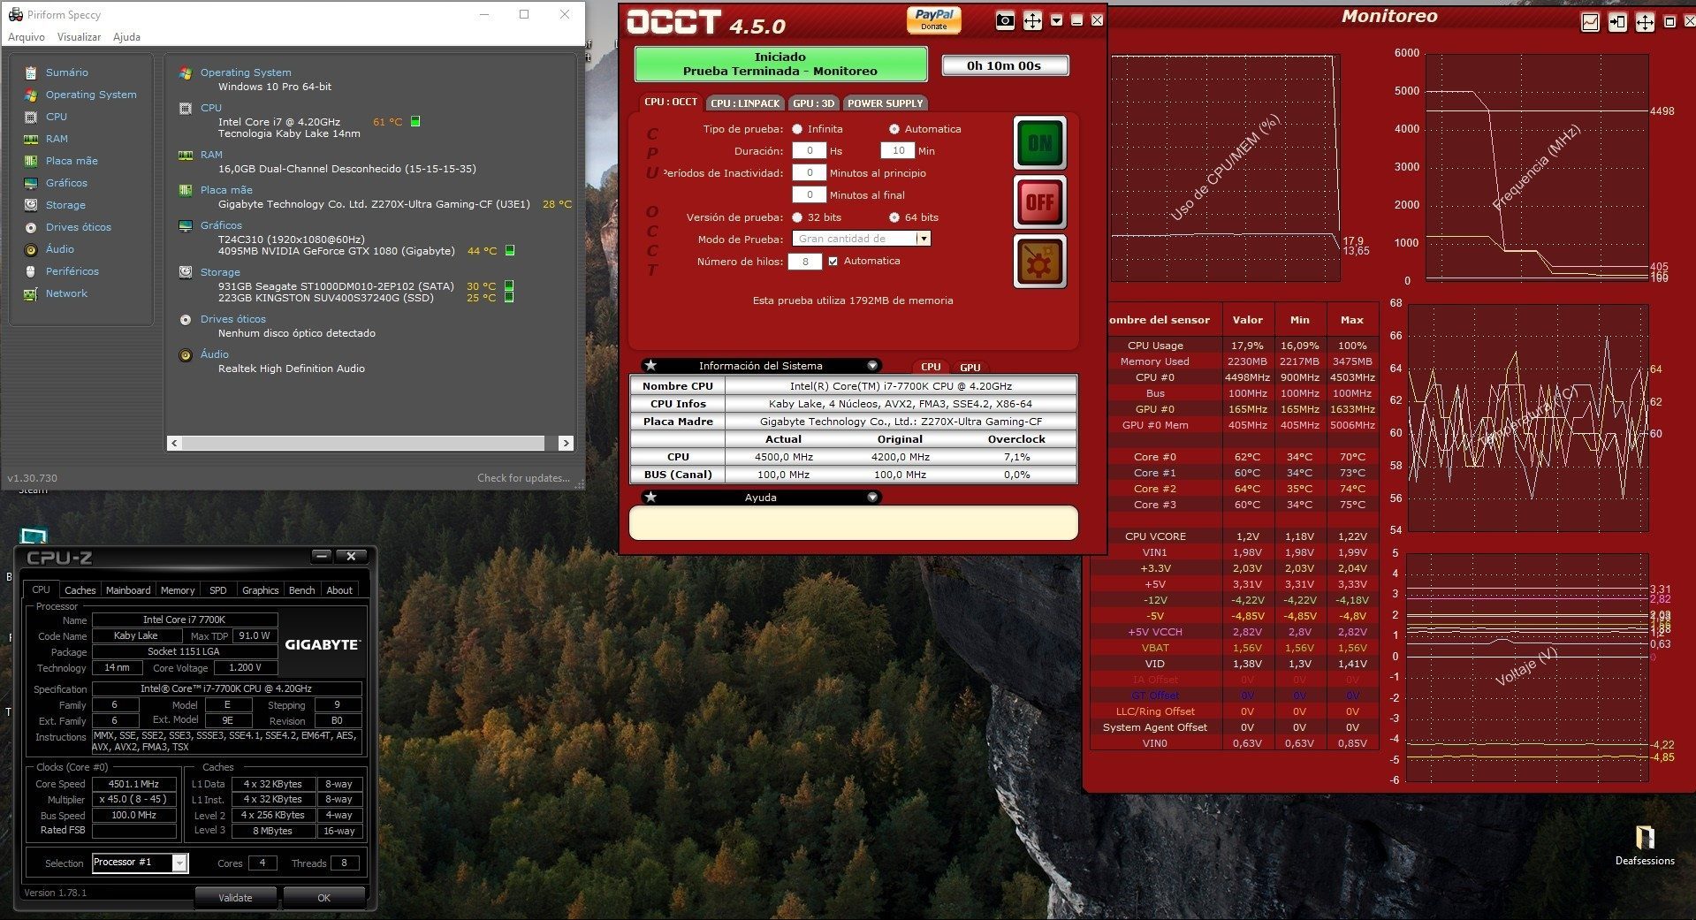This screenshot has width=1696, height=920.
Task: Switch system info to GPU tab
Action: pyautogui.click(x=970, y=367)
